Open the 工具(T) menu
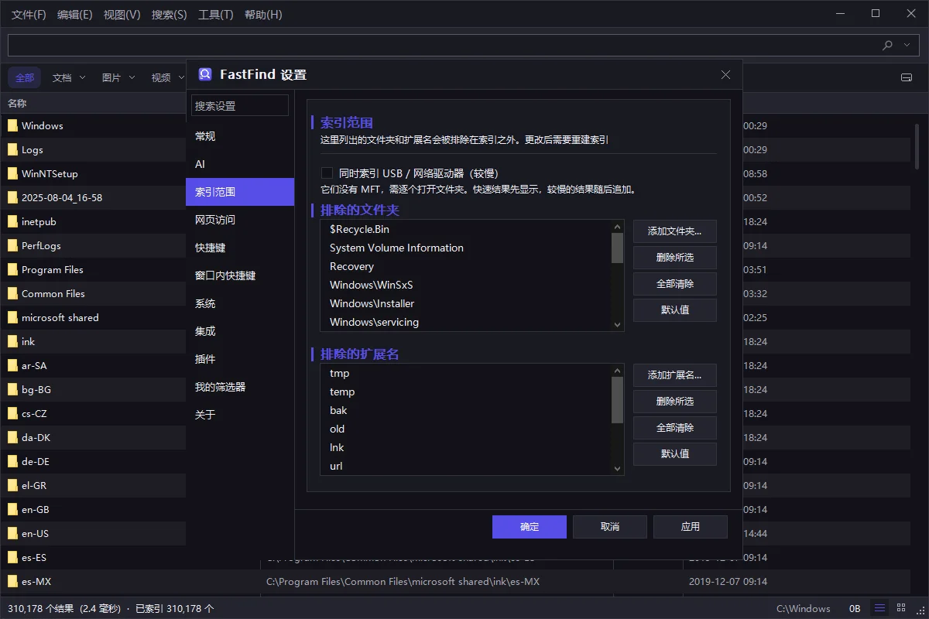 coord(215,15)
